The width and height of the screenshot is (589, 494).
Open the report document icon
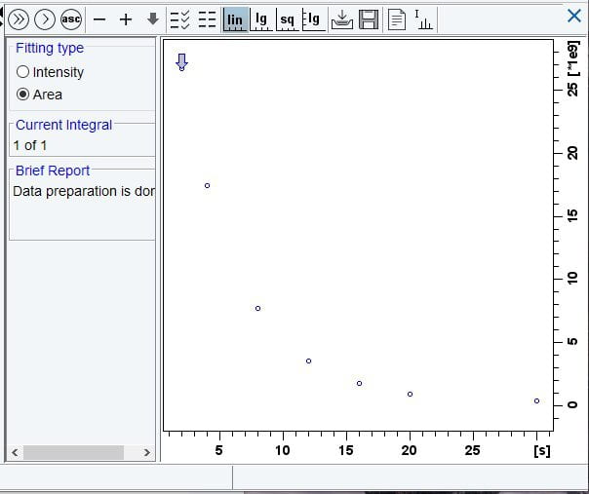point(397,19)
